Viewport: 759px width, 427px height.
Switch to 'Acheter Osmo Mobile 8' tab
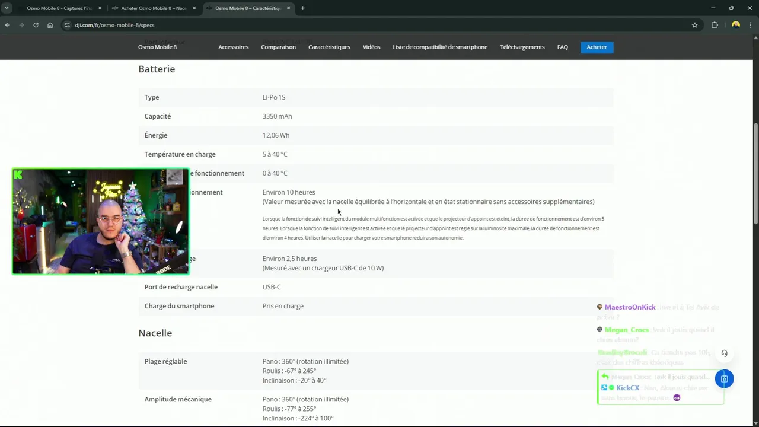pyautogui.click(x=154, y=8)
